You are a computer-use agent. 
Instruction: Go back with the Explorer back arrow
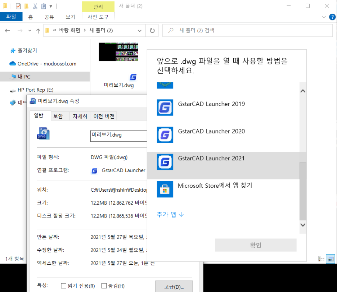tap(8, 31)
